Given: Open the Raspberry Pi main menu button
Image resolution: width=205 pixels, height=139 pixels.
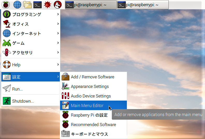Looking at the screenshot, I should pos(6,5).
